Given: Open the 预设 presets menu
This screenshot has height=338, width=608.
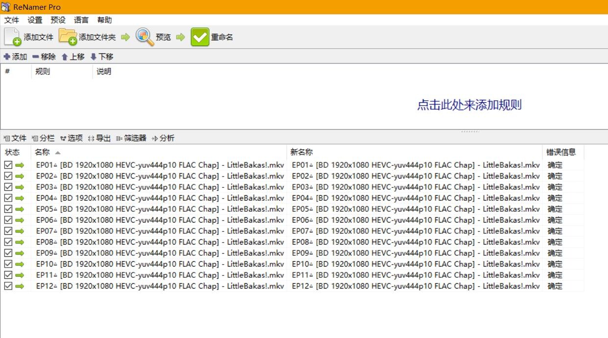Looking at the screenshot, I should point(58,20).
